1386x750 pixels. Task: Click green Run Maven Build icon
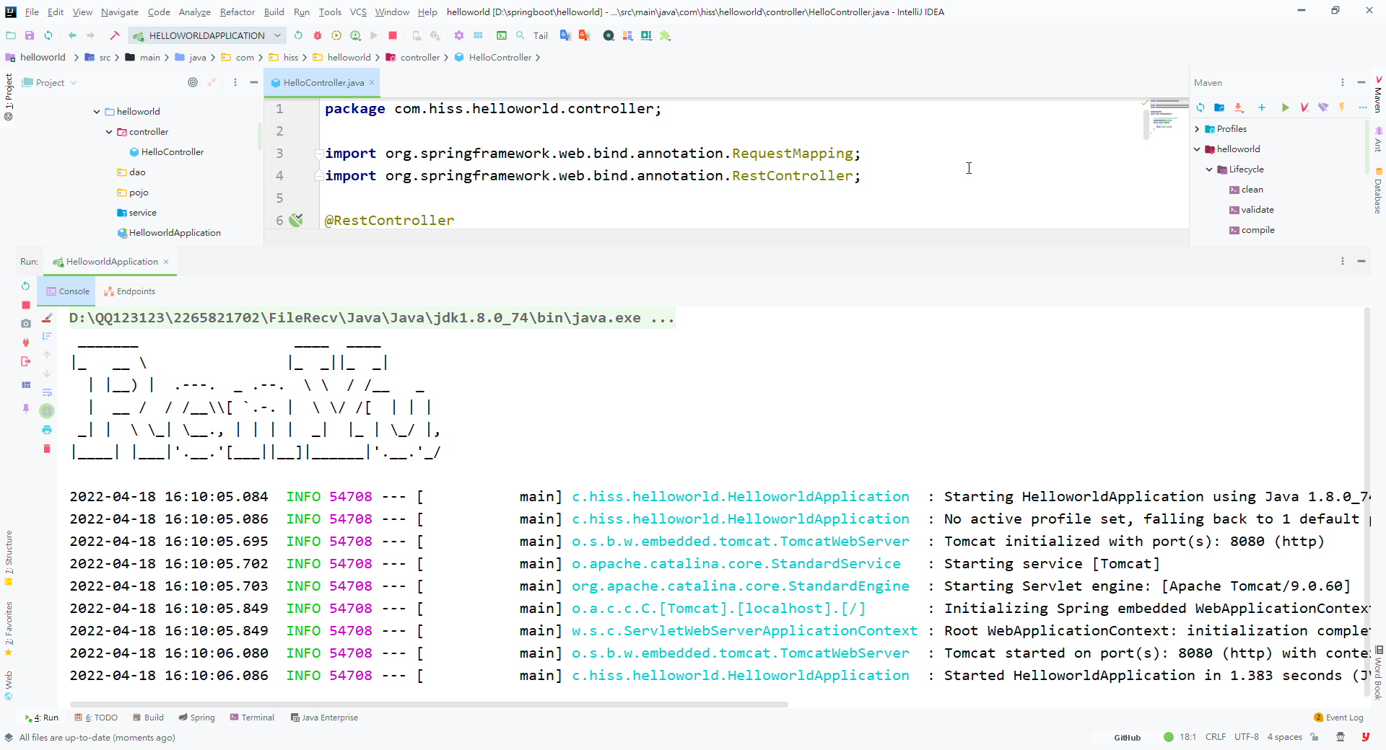[1285, 107]
